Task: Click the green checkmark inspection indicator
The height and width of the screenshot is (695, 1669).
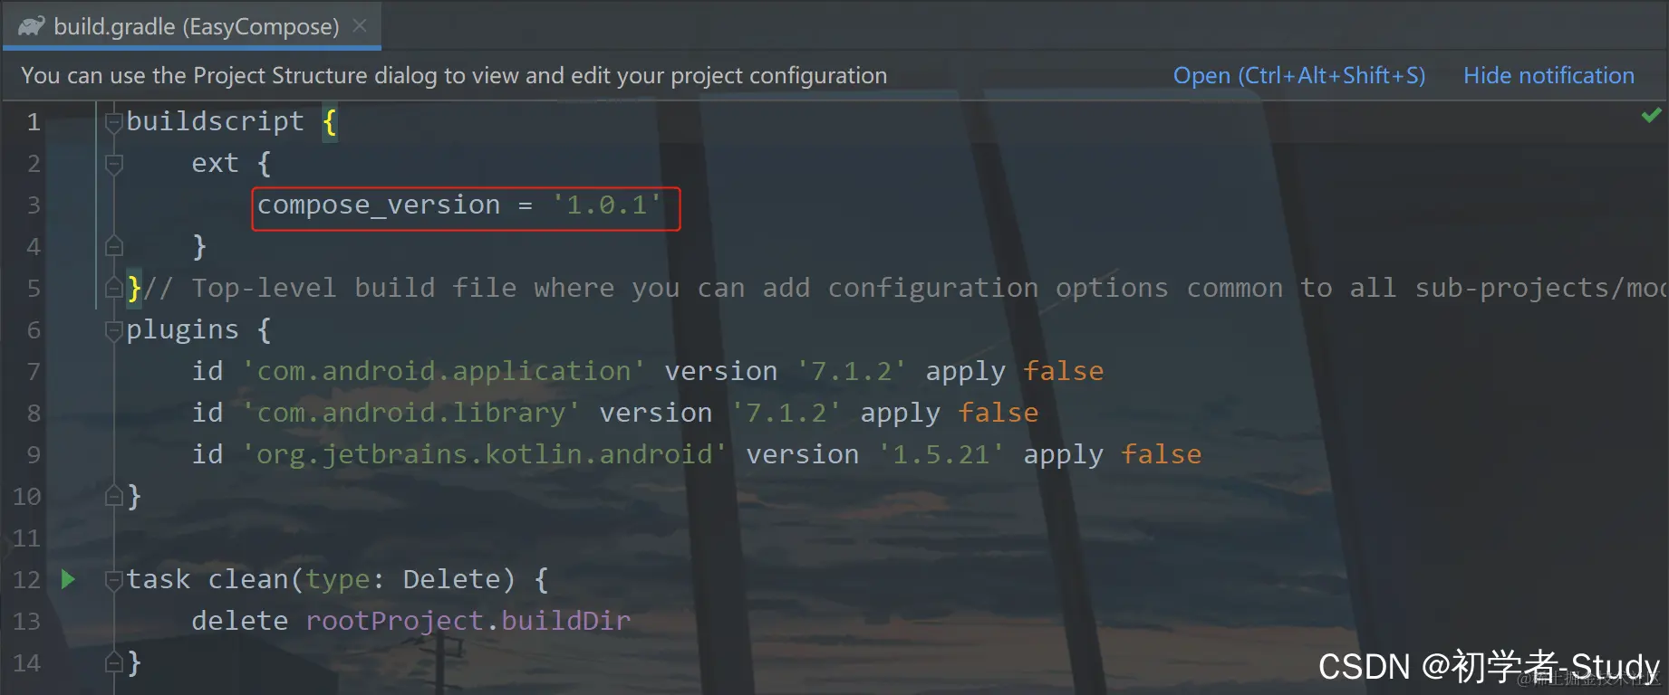Action: click(1651, 115)
